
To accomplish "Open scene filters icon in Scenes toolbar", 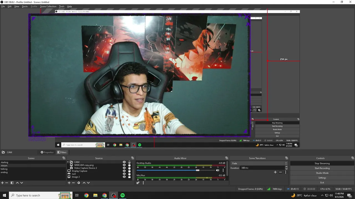I will 12,183.
